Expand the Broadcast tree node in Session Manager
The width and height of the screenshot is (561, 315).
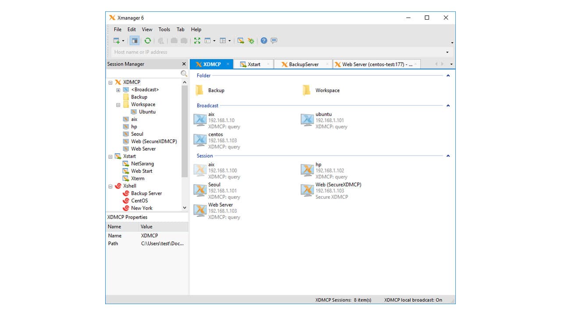[x=117, y=89]
